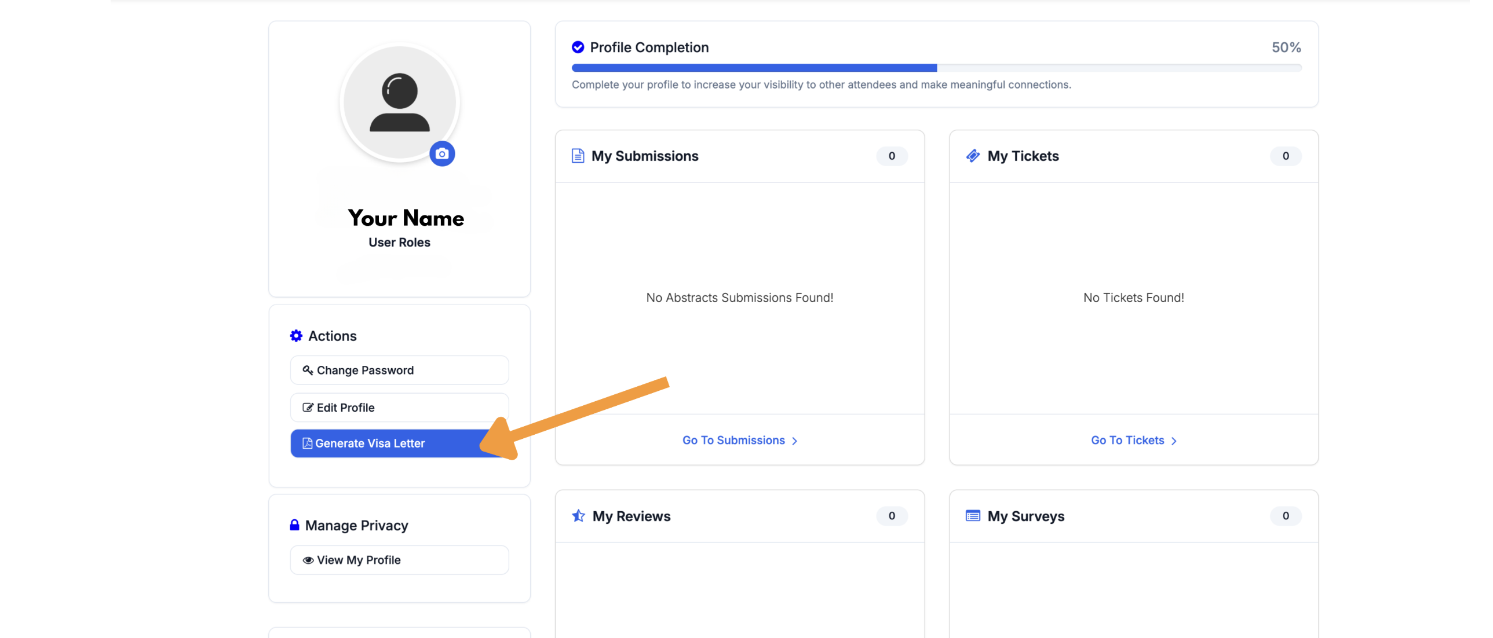
Task: Click the Actions gear icon
Action: click(296, 336)
